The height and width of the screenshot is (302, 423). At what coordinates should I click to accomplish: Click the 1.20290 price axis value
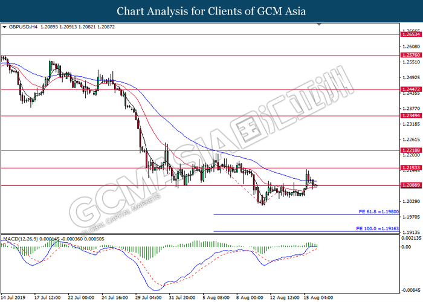[412, 201]
